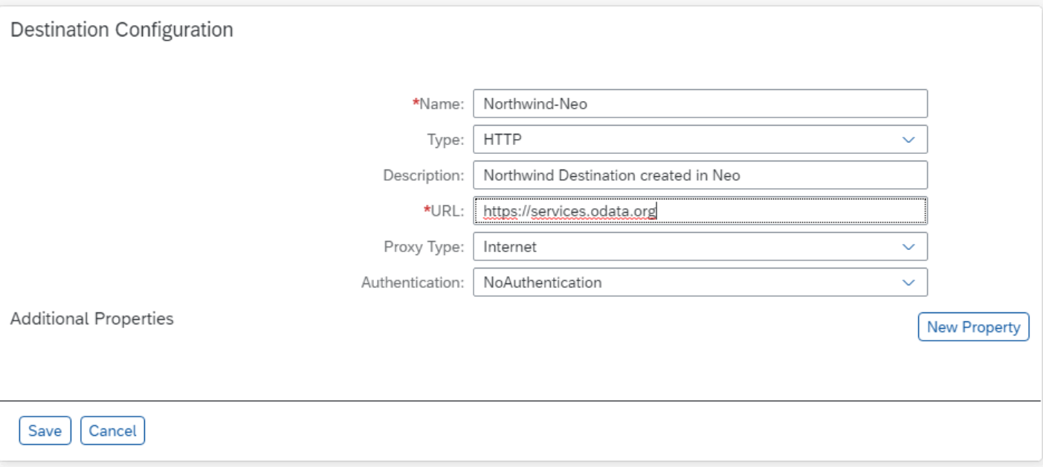The width and height of the screenshot is (1043, 467).
Task: Open the Authentication combo box showing NoAuthentication
Action: 684,283
